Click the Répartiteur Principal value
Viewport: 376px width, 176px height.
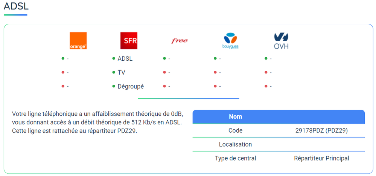[321, 158]
